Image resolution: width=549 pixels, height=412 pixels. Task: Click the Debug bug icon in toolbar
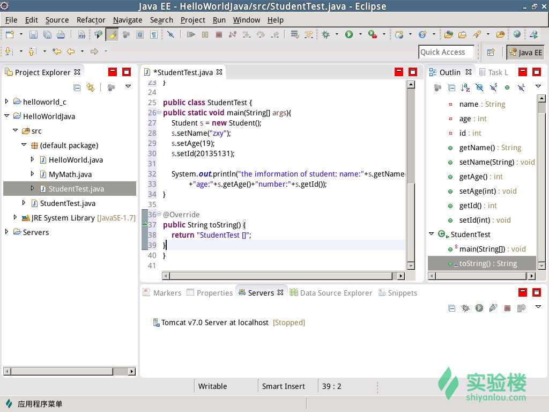coord(325,34)
